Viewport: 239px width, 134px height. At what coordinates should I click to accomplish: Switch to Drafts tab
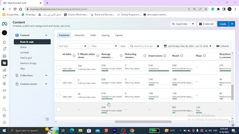point(93,35)
